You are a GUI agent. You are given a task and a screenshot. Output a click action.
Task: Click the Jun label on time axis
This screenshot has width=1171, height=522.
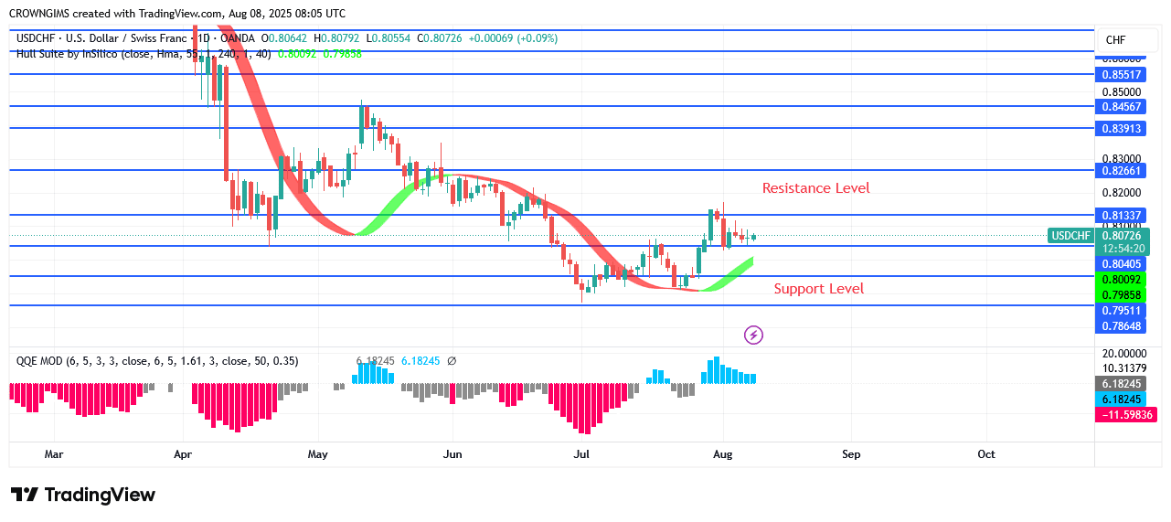tap(452, 454)
